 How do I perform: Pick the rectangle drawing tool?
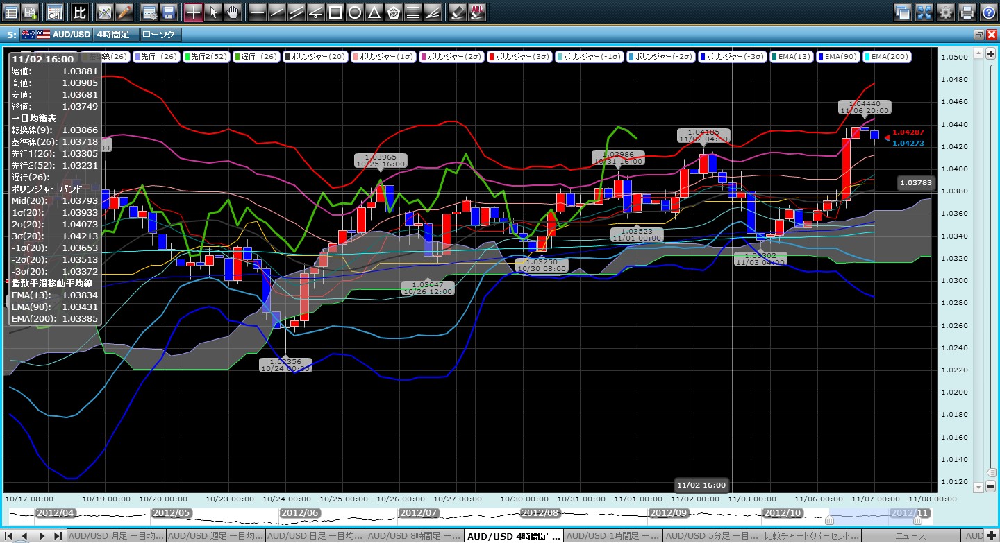tap(335, 12)
